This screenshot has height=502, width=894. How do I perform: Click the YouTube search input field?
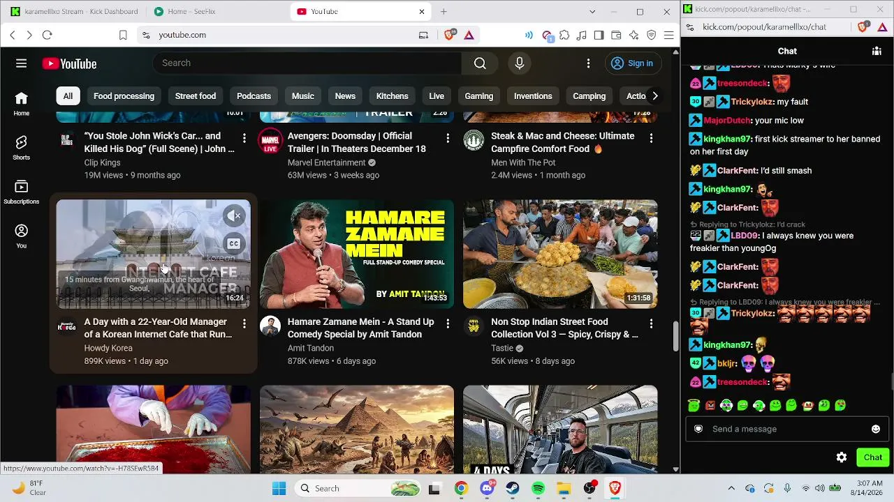point(307,63)
